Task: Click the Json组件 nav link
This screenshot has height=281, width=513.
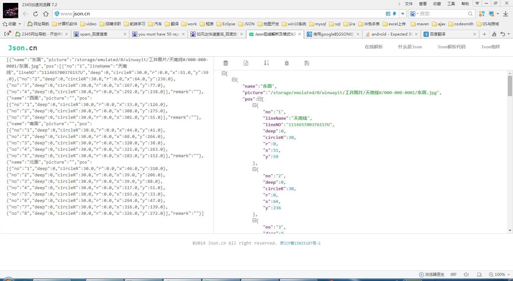Action: pyautogui.click(x=490, y=47)
